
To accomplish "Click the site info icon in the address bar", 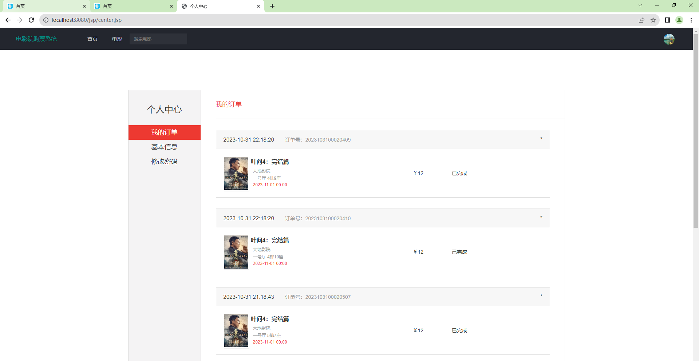I will point(46,20).
